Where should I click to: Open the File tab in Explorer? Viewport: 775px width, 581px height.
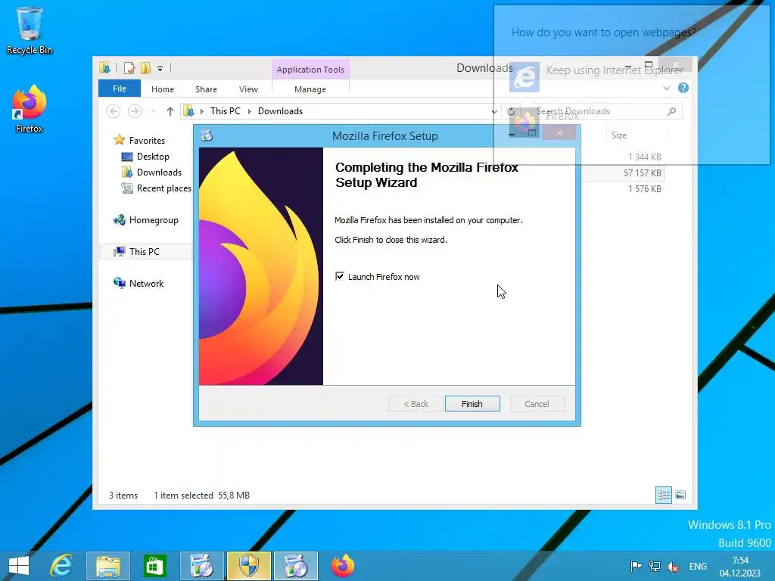pyautogui.click(x=119, y=89)
